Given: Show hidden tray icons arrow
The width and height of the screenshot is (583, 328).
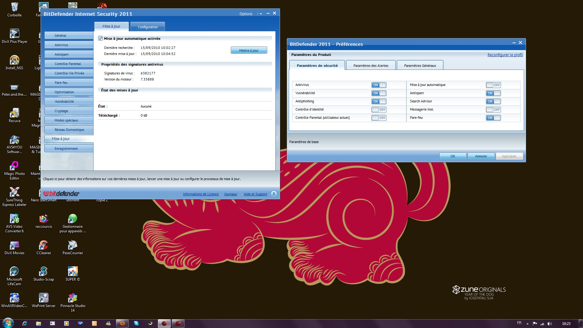Looking at the screenshot, I should pyautogui.click(x=527, y=324).
